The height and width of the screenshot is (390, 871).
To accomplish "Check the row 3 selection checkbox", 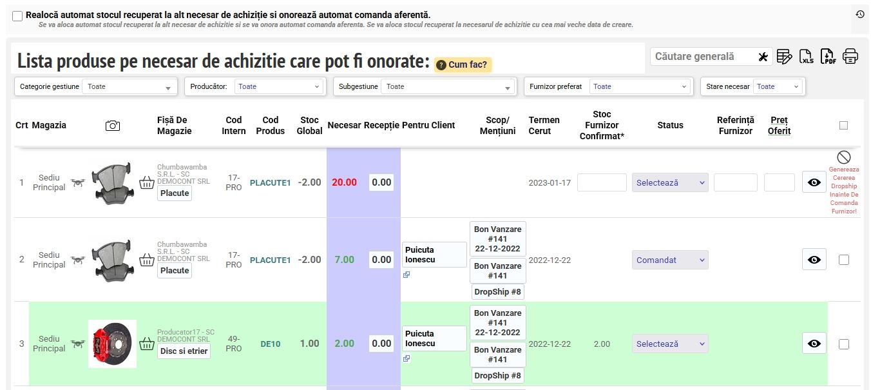I will click(x=843, y=344).
